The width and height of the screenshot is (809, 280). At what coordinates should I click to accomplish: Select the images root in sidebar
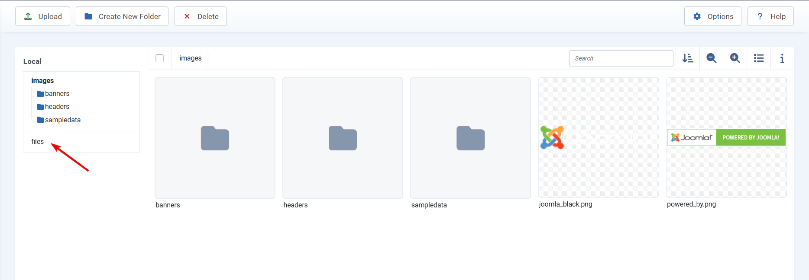[42, 81]
